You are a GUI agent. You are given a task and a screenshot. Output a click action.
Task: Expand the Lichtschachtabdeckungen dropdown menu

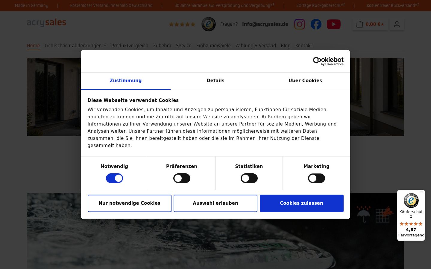click(75, 45)
